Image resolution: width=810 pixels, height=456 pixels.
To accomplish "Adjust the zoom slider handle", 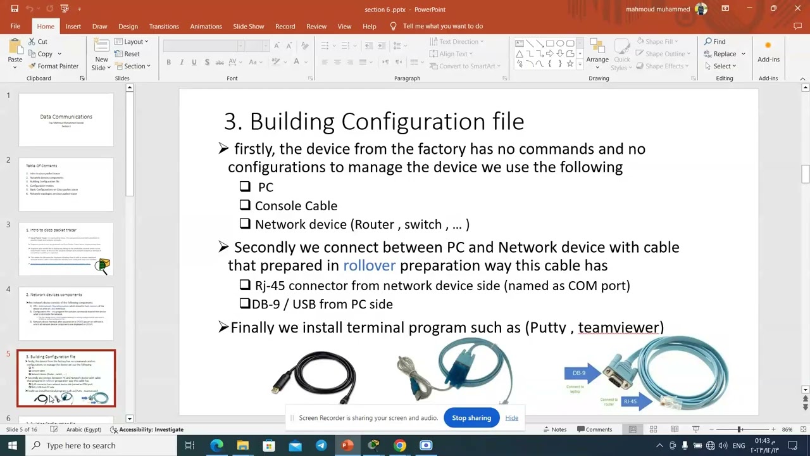I will pyautogui.click(x=739, y=429).
